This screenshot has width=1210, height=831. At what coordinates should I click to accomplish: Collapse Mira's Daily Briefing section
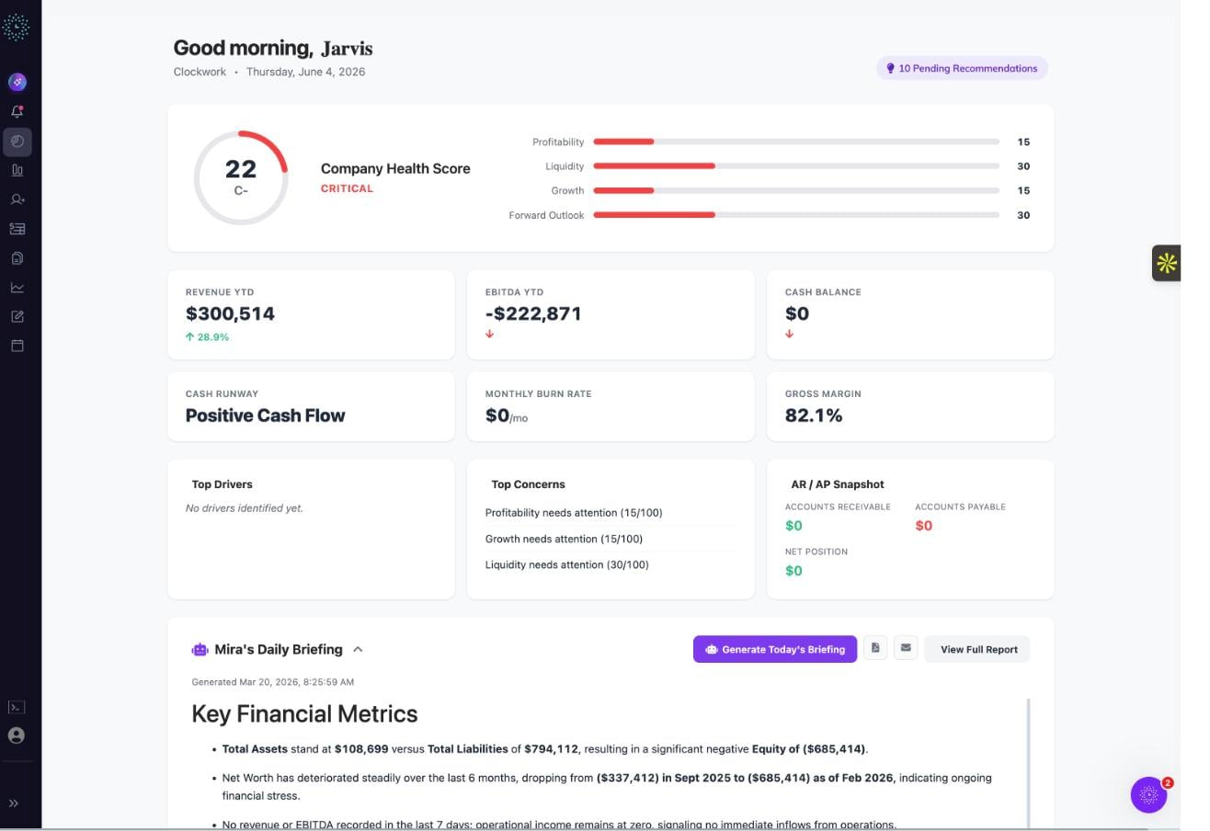pos(358,649)
